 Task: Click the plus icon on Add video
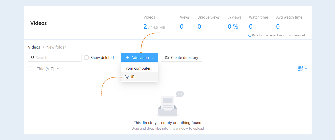[x=128, y=58]
